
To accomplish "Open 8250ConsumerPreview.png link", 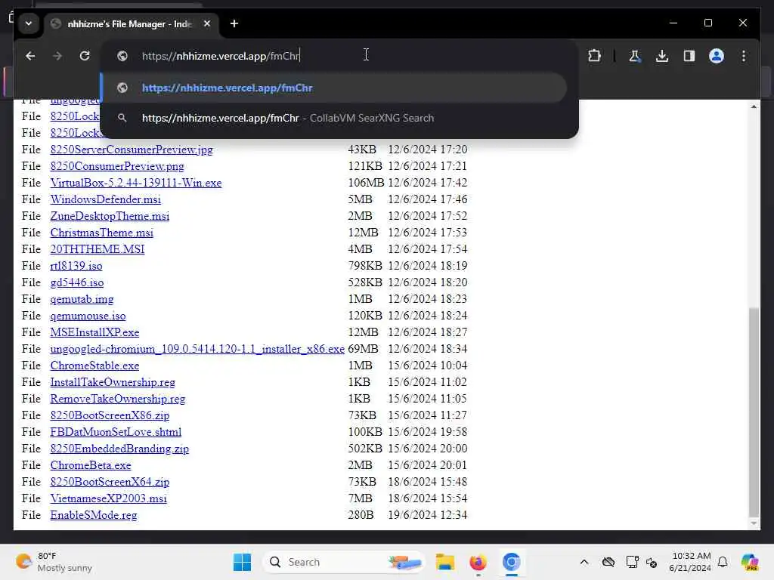I will tap(117, 166).
